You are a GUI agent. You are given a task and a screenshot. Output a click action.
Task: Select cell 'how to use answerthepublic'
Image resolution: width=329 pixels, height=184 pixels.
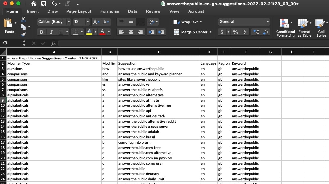tap(159, 69)
